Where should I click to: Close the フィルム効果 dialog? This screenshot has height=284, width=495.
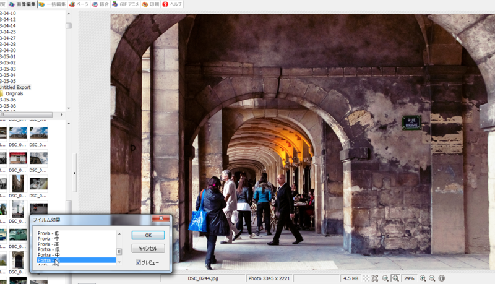161,218
